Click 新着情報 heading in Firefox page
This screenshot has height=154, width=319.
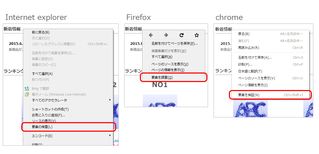coord(133,29)
